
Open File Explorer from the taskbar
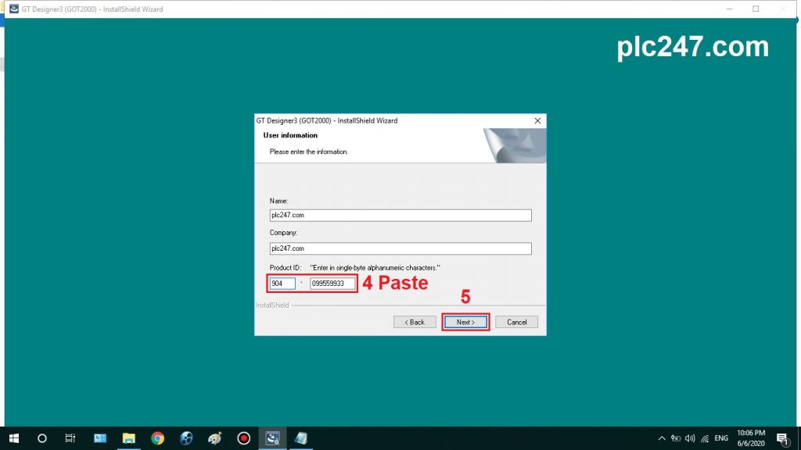pos(129,438)
